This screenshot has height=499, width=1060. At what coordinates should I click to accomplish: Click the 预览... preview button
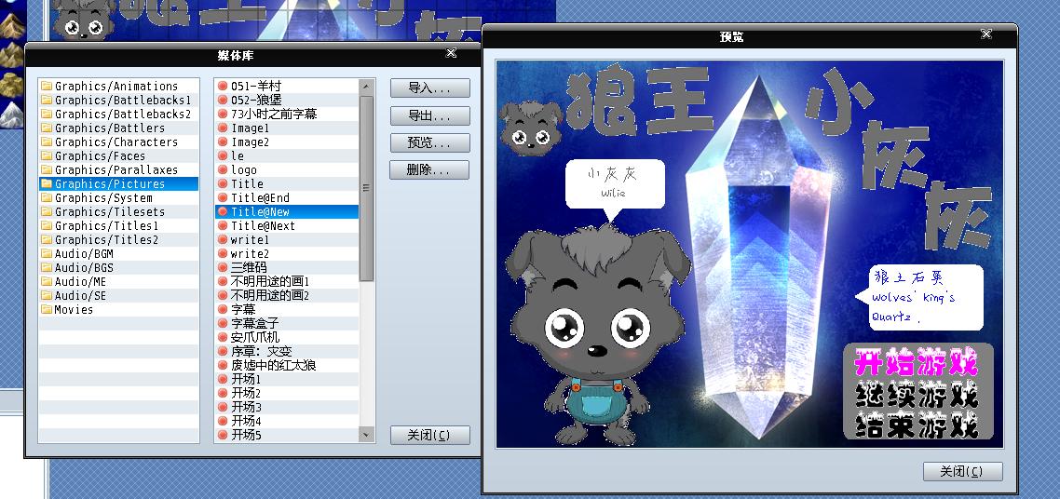(430, 143)
